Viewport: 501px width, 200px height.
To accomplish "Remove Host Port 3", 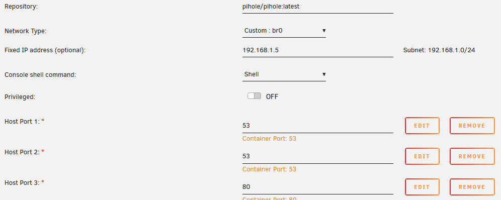I will coord(472,187).
